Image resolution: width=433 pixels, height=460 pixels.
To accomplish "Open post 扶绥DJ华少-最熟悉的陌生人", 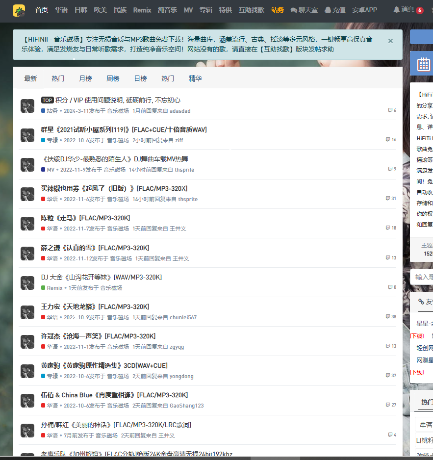I will pyautogui.click(x=115, y=159).
